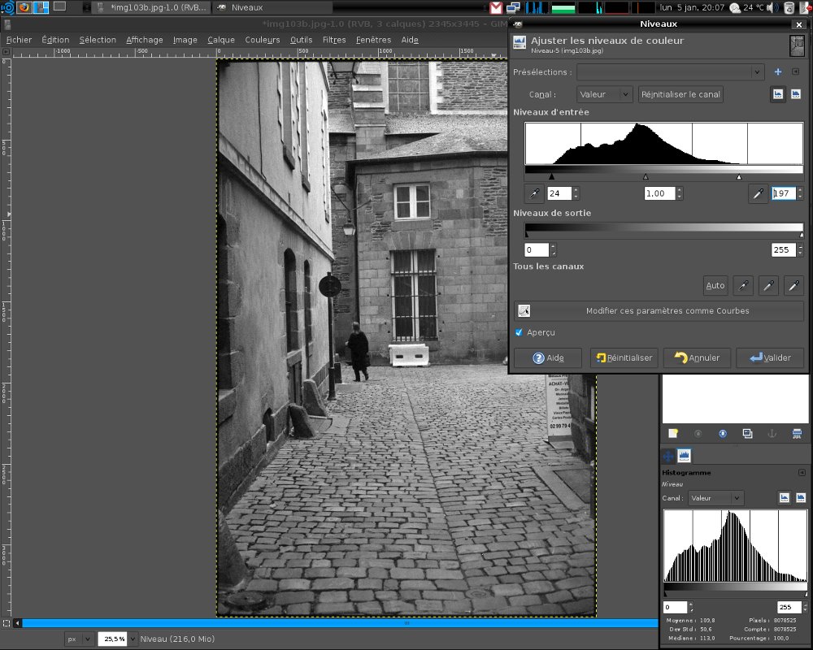Open Gmail icon in system tray
Viewport: 813px width, 650px height.
coord(496,8)
